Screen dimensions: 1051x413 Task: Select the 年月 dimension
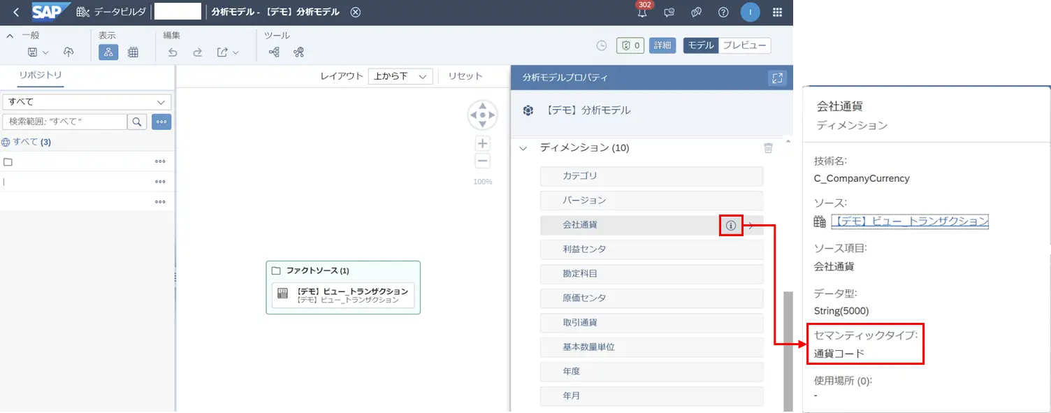651,396
